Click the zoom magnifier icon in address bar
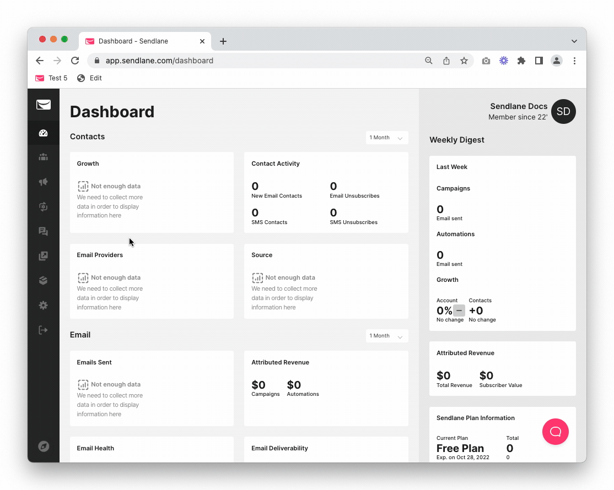The height and width of the screenshot is (490, 614). 429,61
